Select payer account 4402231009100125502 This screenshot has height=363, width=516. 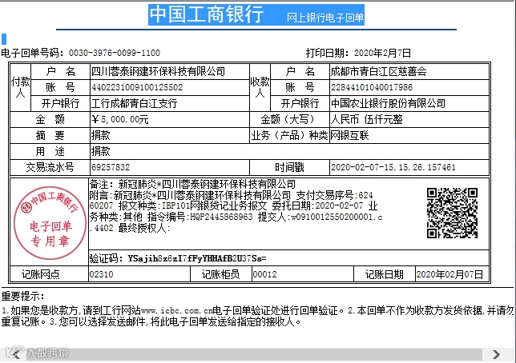coord(137,87)
